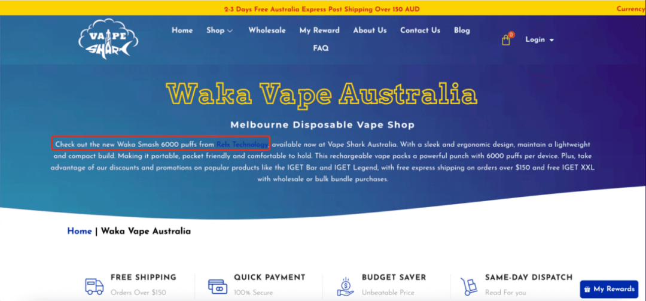Click the Budget Saver money icon
The height and width of the screenshot is (301, 646).
[345, 286]
